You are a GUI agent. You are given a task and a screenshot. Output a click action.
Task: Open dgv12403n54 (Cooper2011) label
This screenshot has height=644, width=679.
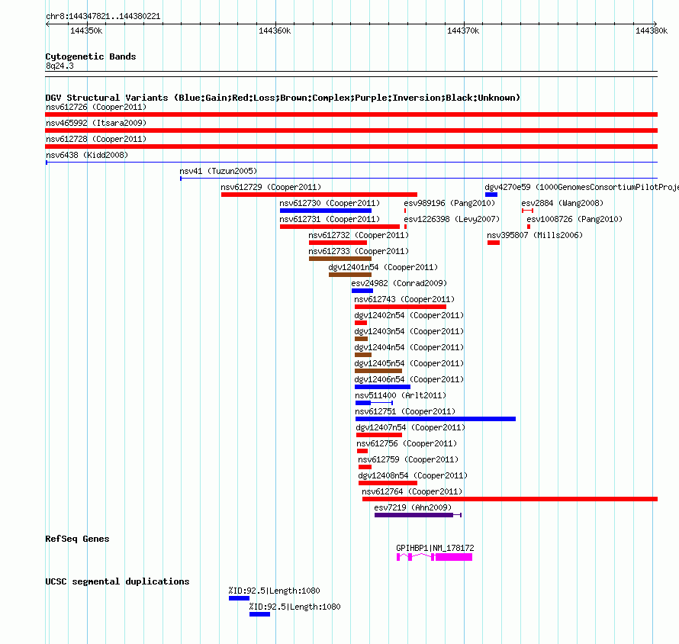click(409, 331)
